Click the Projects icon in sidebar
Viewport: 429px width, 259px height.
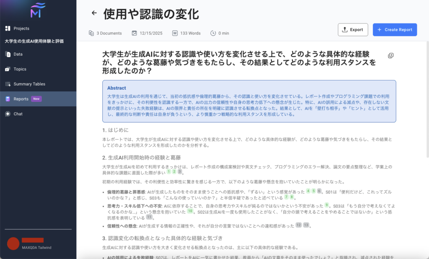coord(8,28)
